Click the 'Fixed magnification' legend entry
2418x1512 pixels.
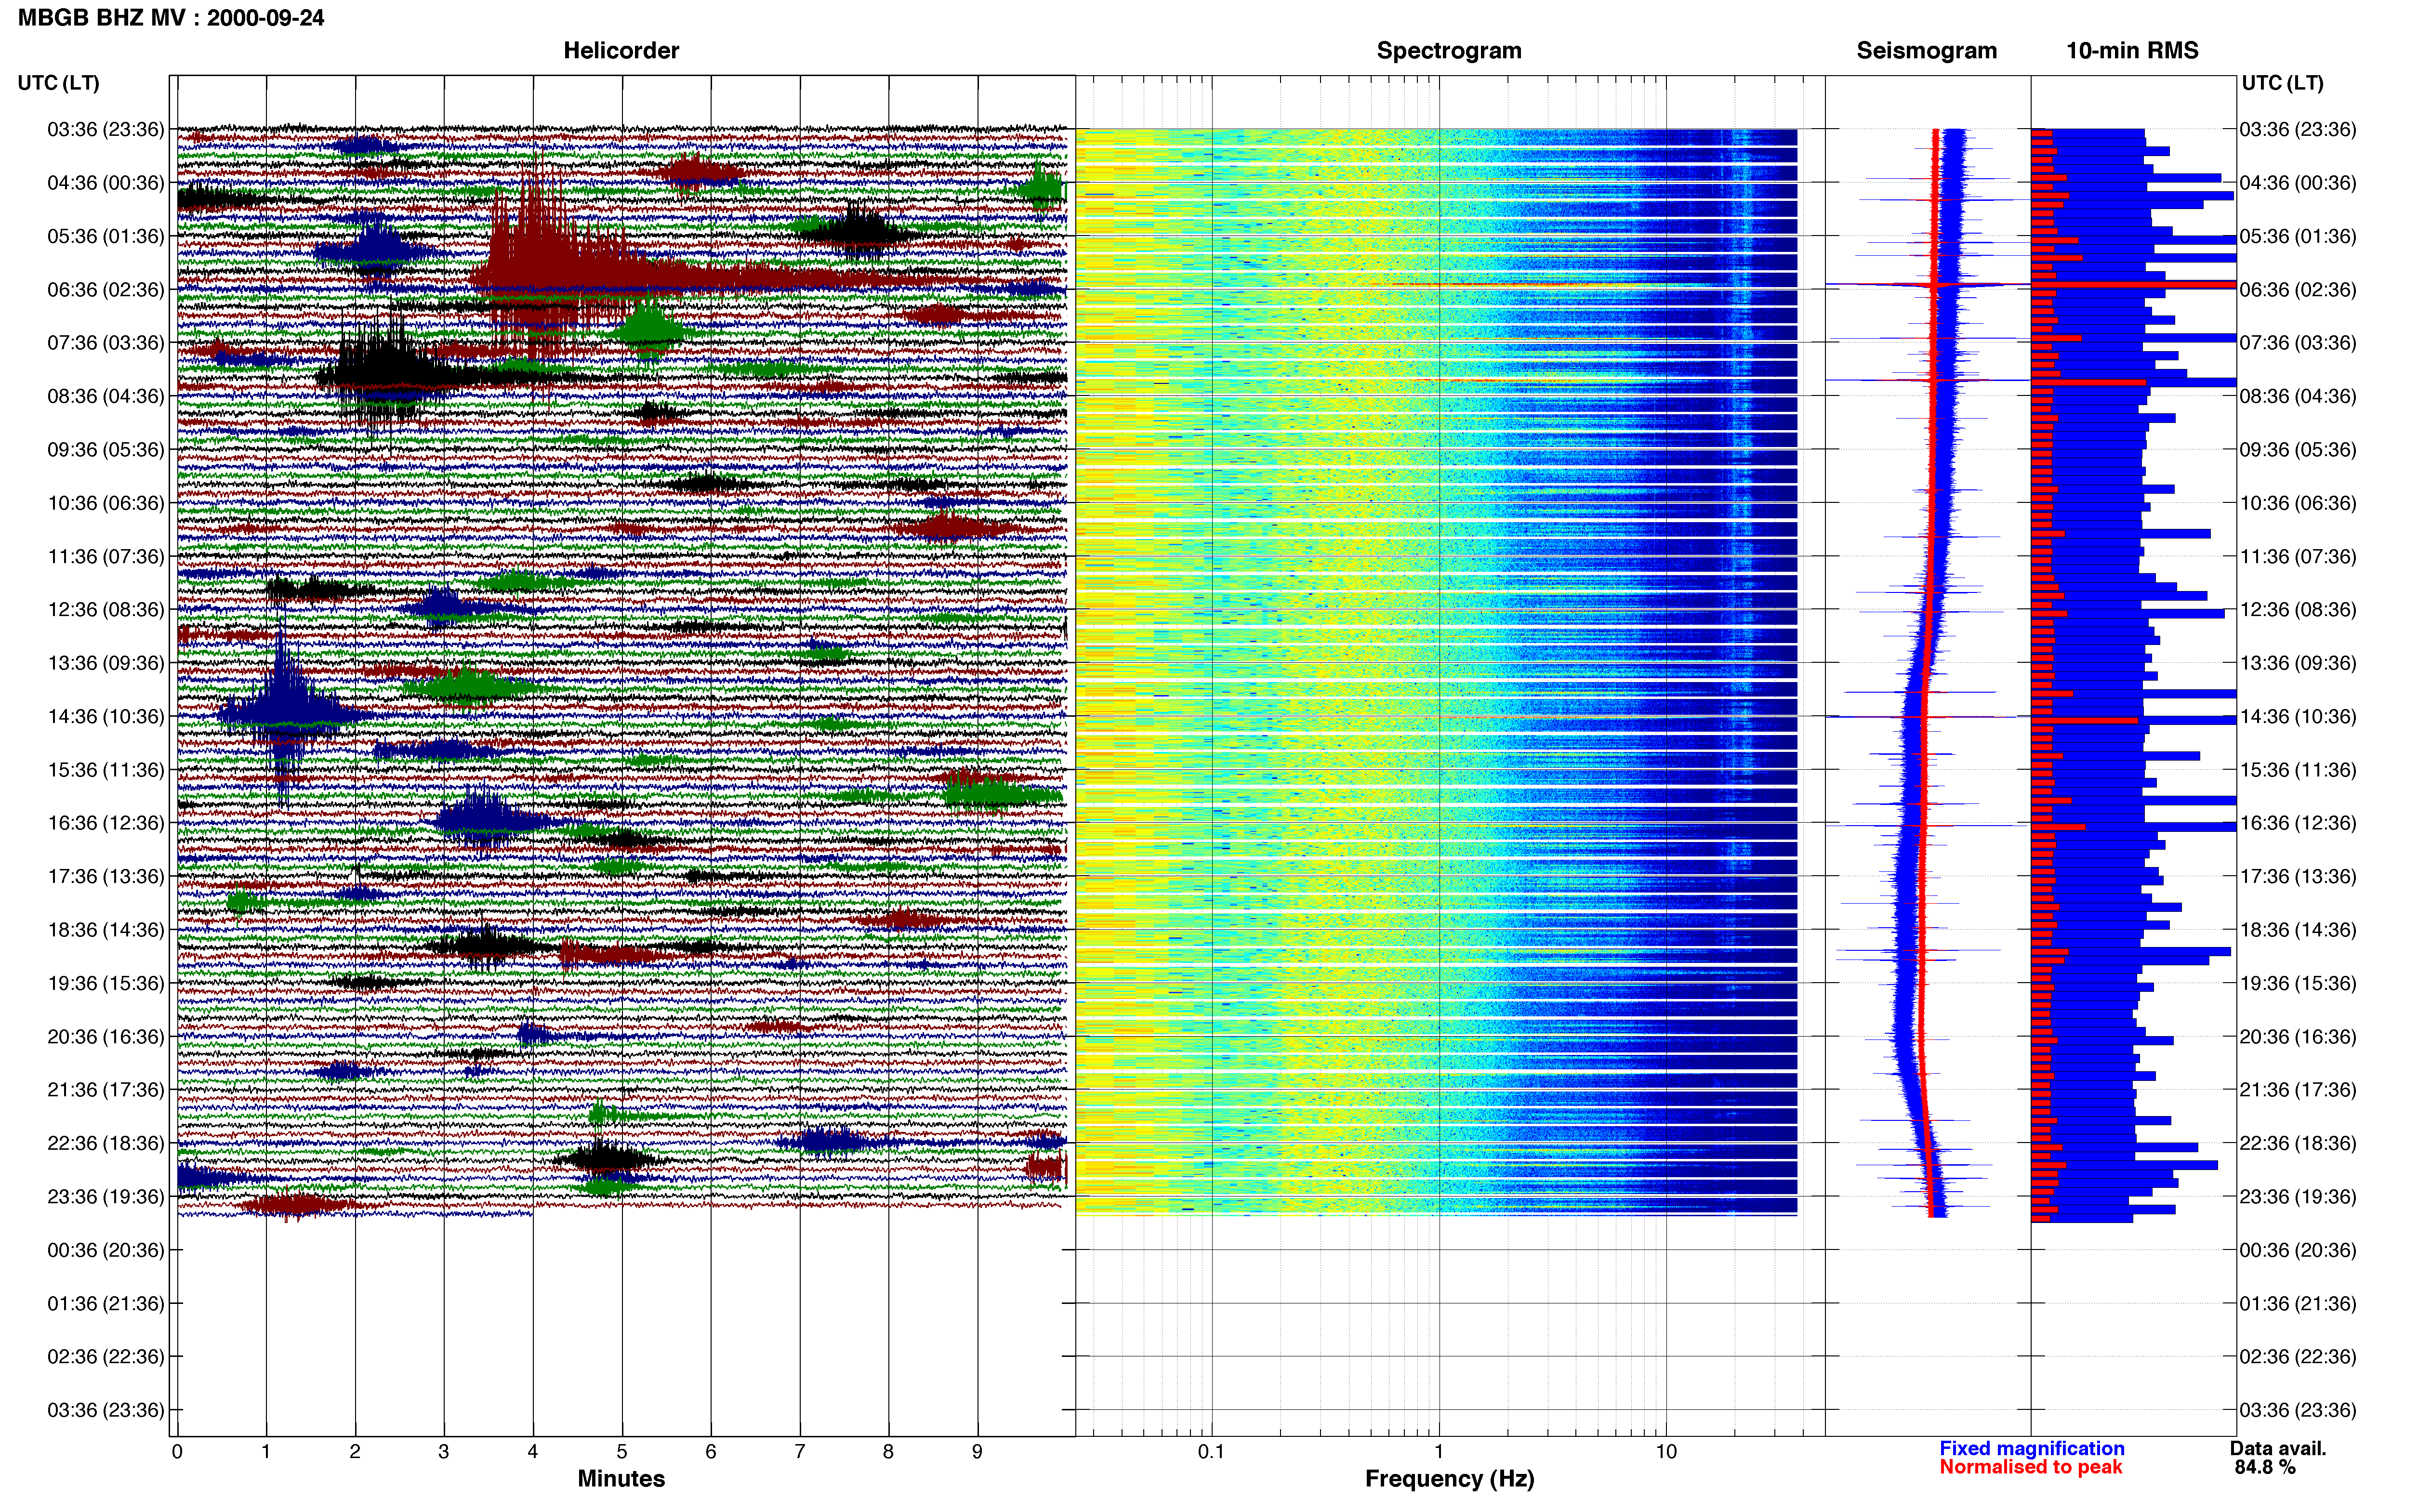coord(2032,1448)
